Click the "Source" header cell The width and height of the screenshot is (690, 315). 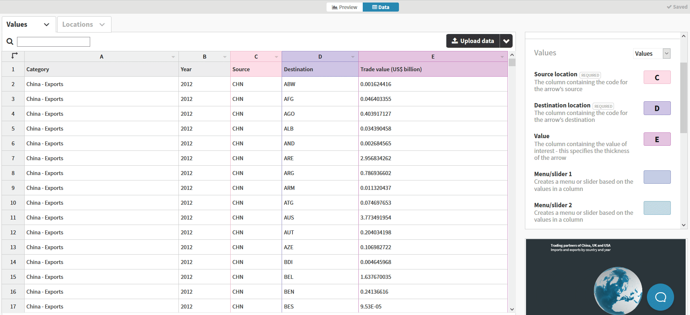(256, 69)
